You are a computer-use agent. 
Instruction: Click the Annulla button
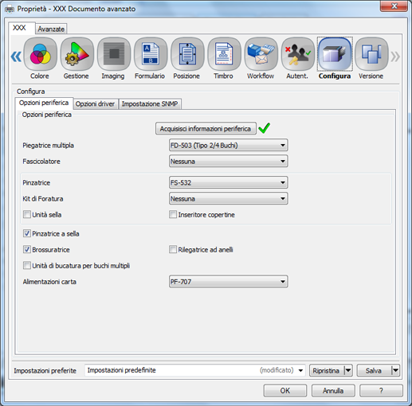pos(333,391)
